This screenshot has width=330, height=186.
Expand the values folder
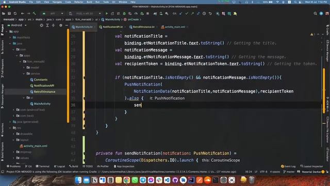click(14, 158)
